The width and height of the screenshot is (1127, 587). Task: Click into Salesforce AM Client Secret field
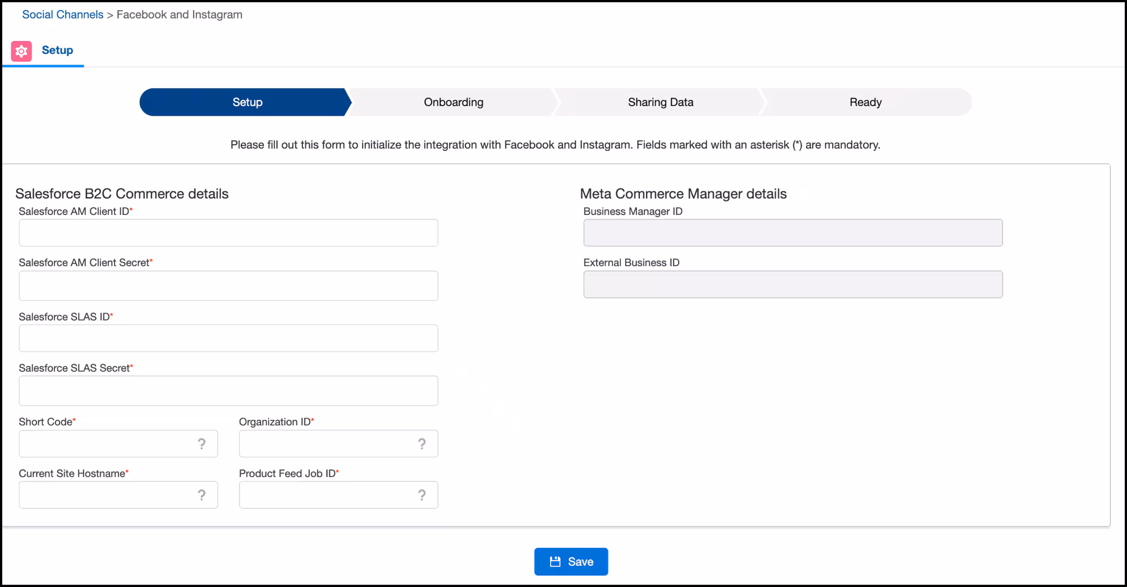coord(228,286)
